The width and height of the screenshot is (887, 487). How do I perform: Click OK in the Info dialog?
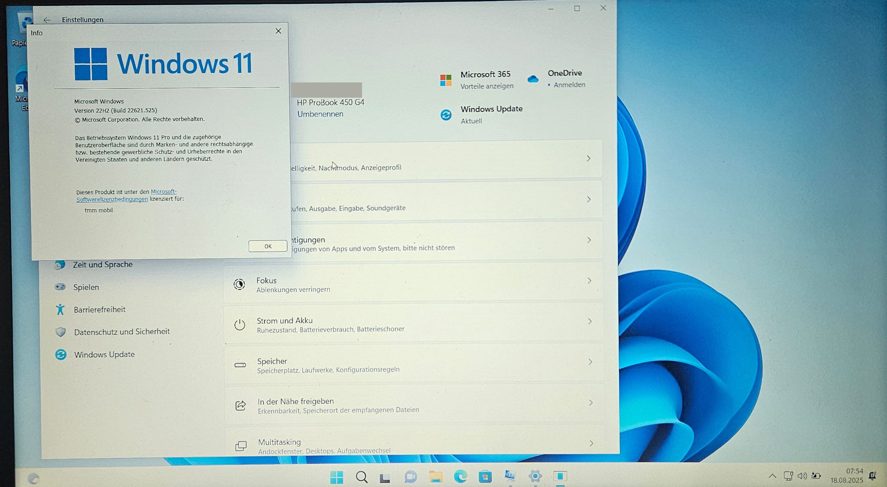(x=268, y=246)
